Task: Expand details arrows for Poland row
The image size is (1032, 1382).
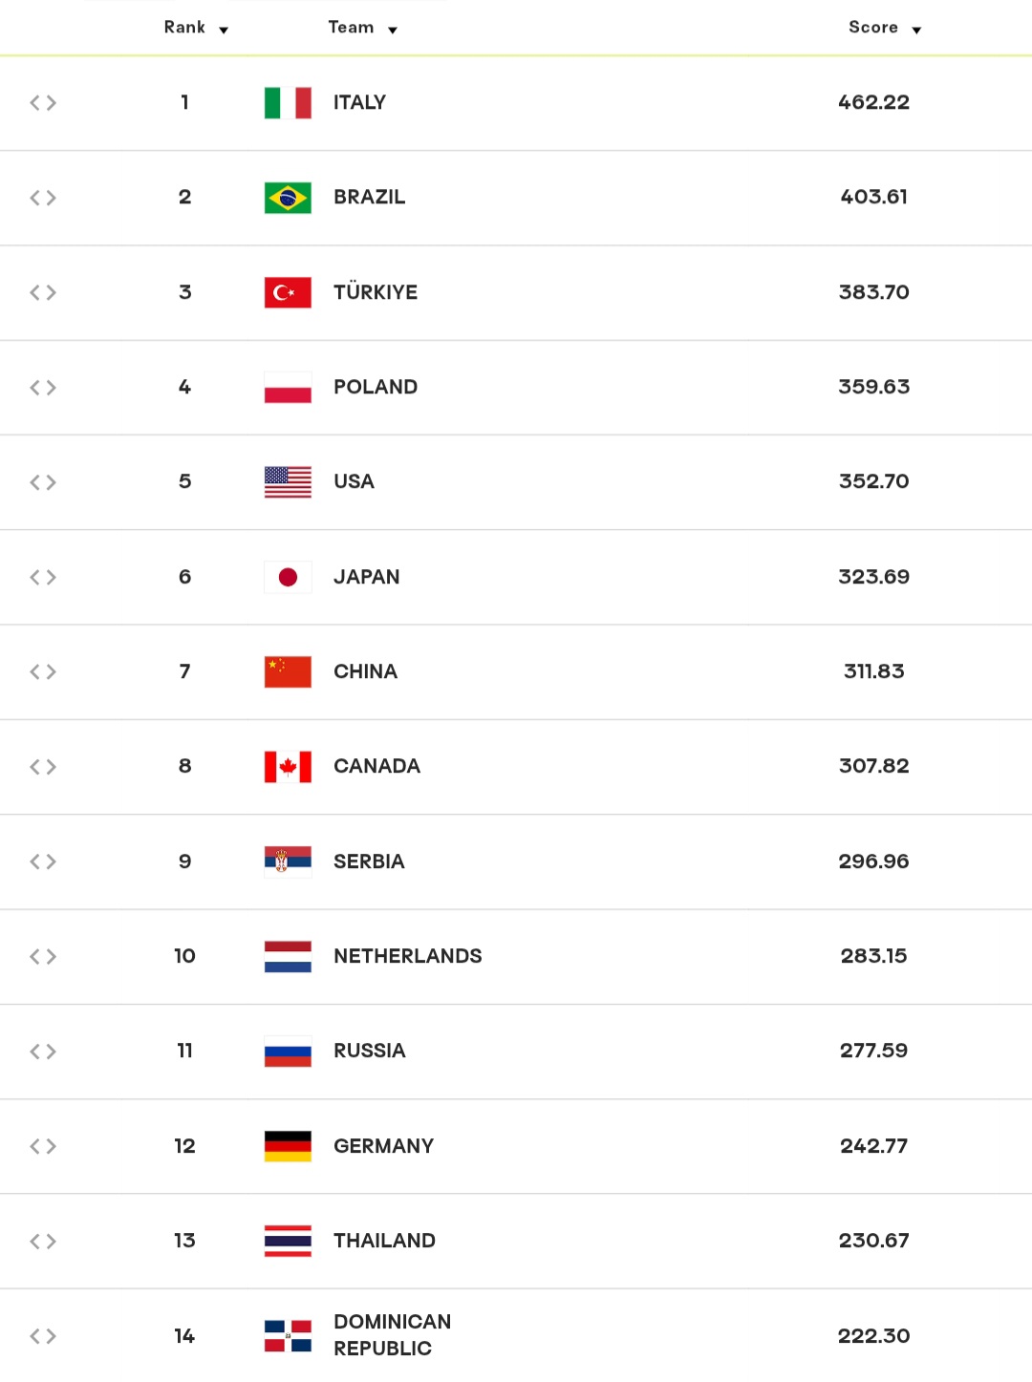Action: pos(43,388)
